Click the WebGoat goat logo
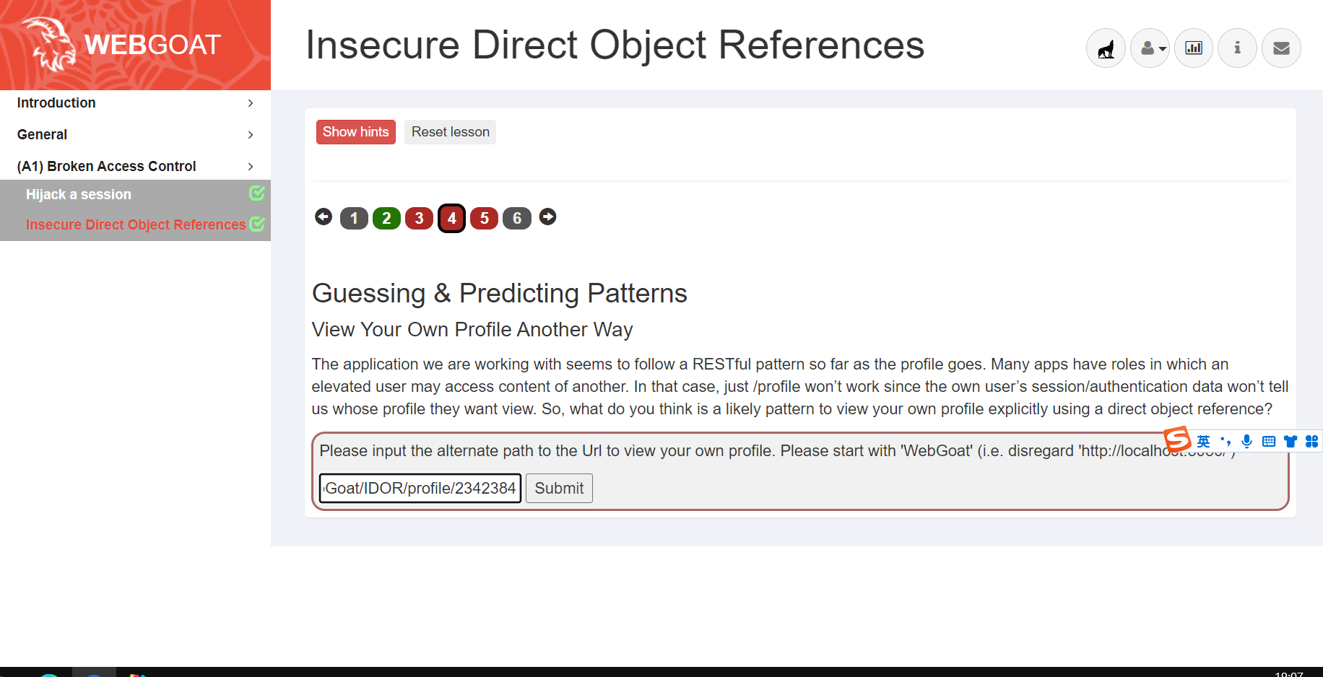Viewport: 1323px width, 677px height. (x=48, y=45)
